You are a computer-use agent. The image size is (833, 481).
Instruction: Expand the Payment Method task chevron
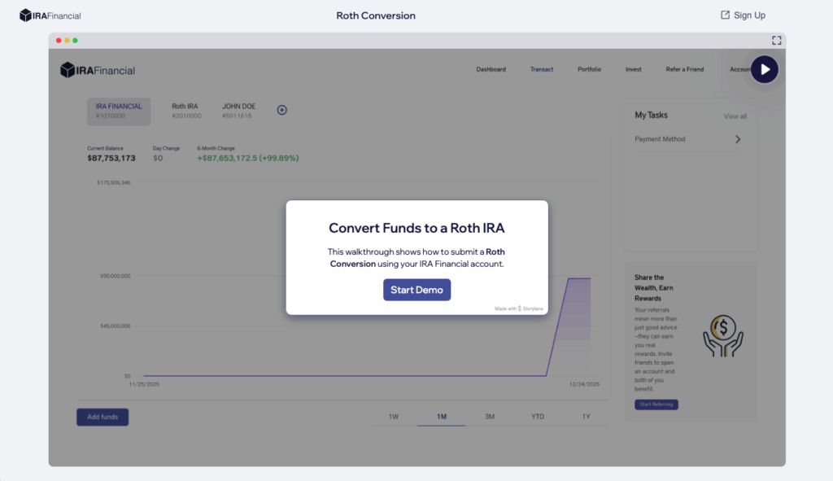(738, 139)
